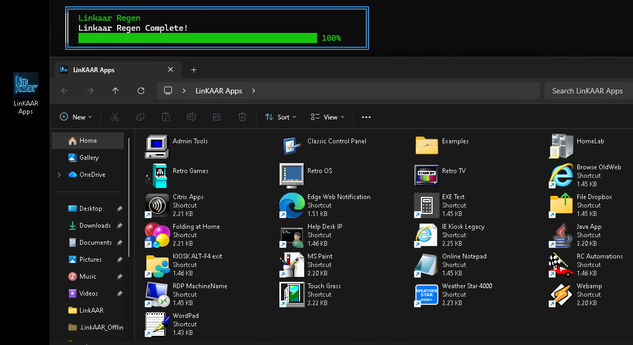Image resolution: width=633 pixels, height=345 pixels.
Task: Select the RDP MachineName icon
Action: (156, 295)
